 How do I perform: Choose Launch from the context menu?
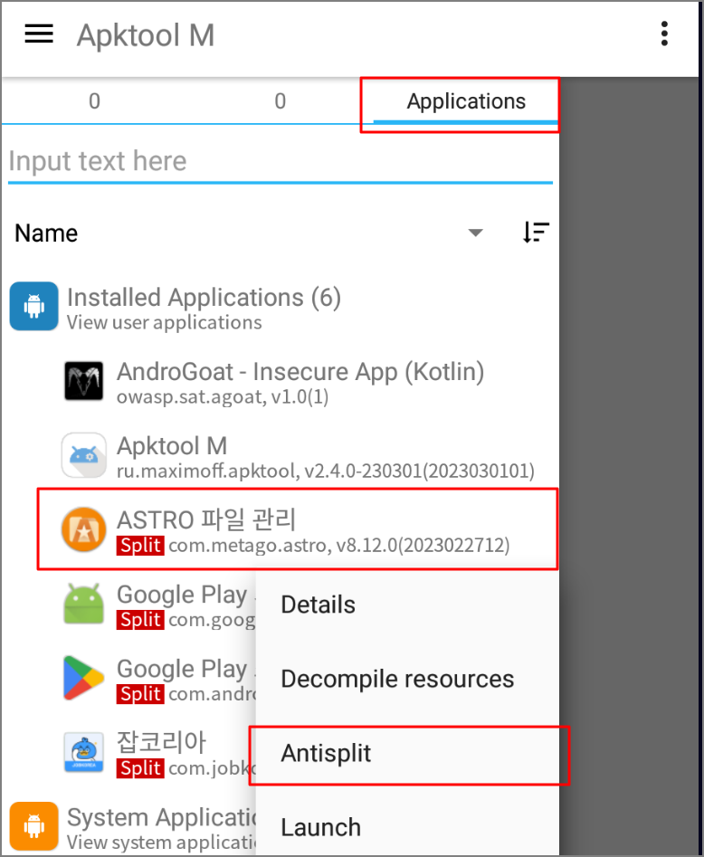tap(407, 827)
